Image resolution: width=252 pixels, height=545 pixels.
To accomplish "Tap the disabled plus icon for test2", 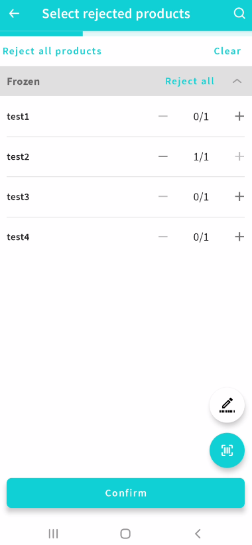I will coord(239,156).
